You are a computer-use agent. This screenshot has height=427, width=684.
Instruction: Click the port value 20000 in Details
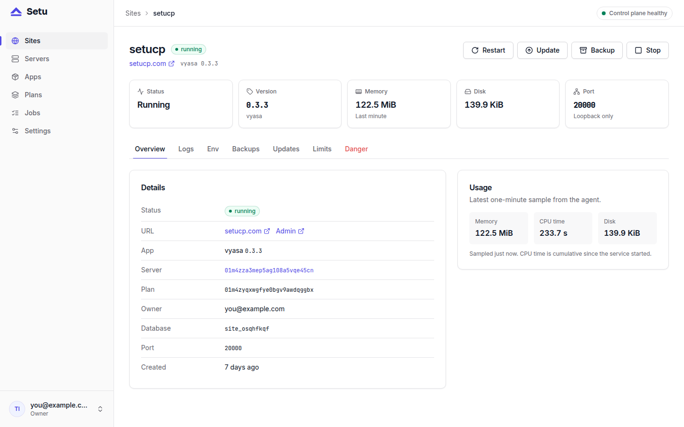pyautogui.click(x=233, y=348)
